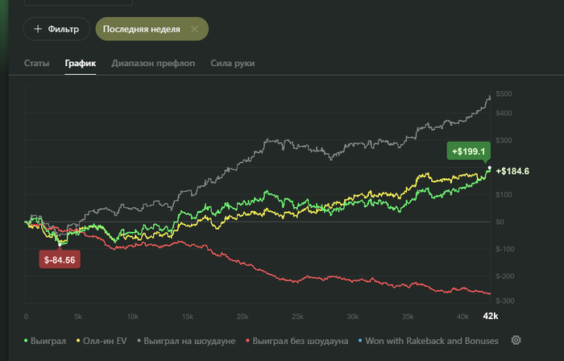Toggle the Олл-ин EV legend series
Viewport: 564px width, 361px height.
coord(102,341)
